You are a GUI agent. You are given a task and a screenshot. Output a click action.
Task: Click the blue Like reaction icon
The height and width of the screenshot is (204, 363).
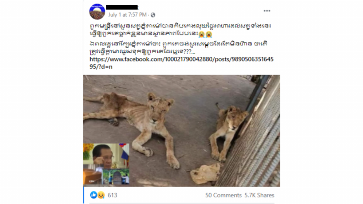click(x=94, y=195)
